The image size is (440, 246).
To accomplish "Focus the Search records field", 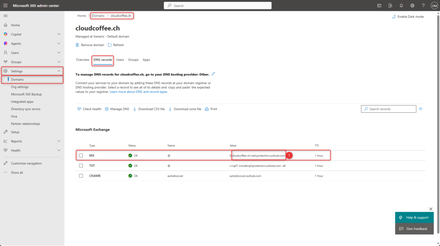I will [388, 109].
